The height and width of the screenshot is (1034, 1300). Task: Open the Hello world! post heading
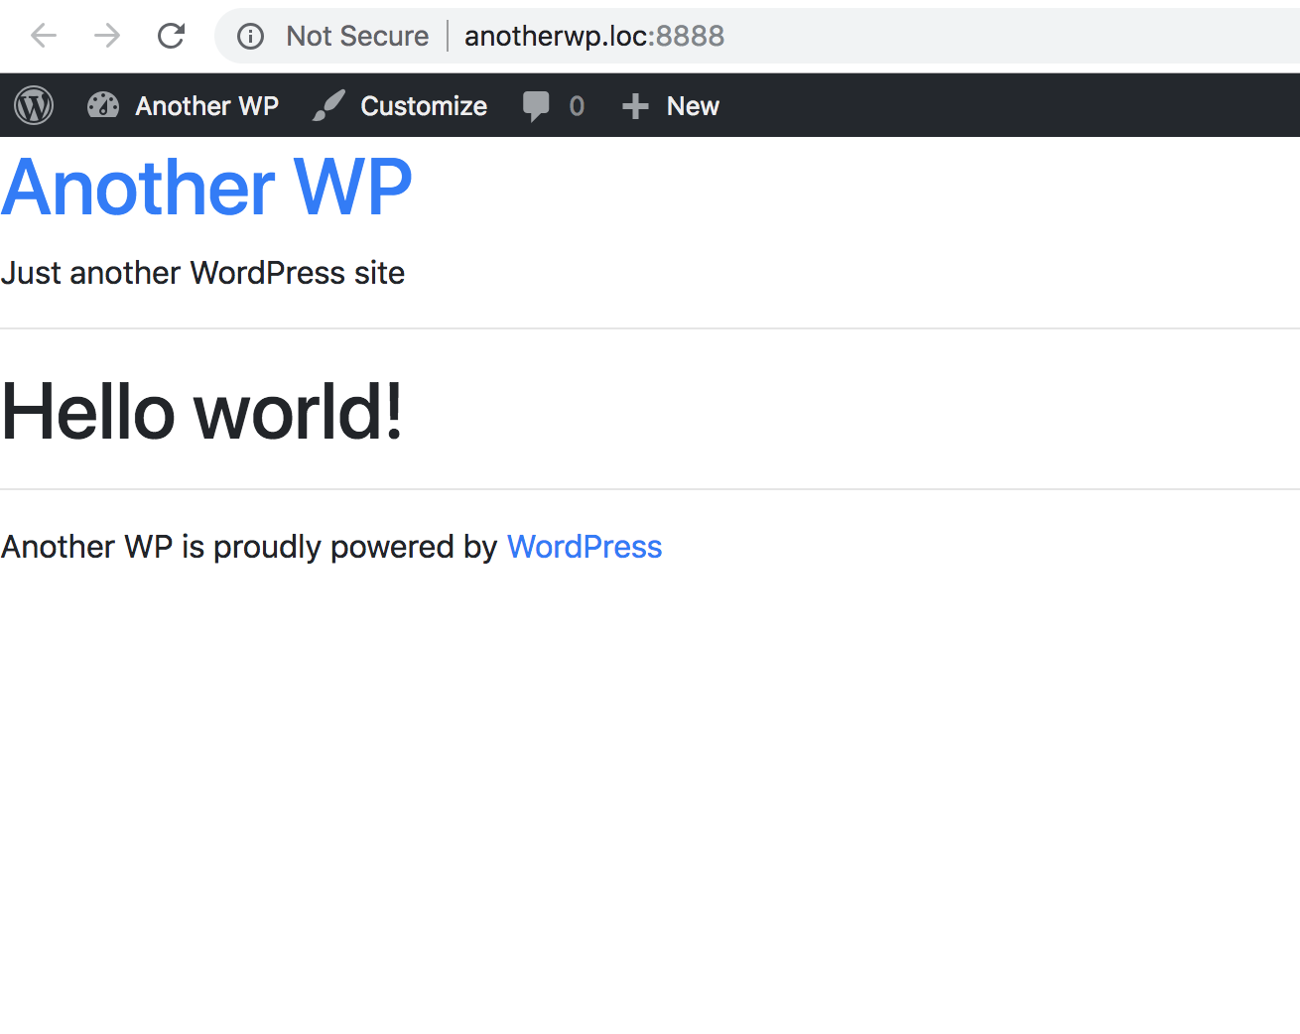pos(201,411)
